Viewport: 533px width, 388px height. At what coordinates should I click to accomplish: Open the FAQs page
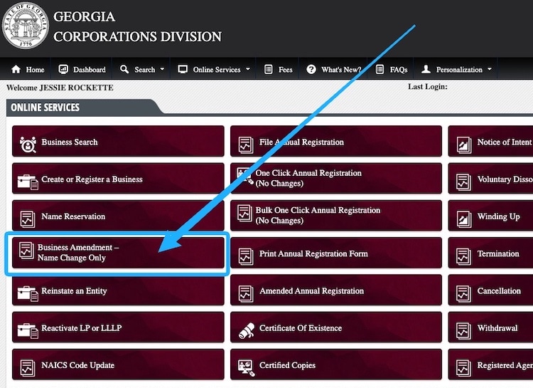[x=392, y=70]
